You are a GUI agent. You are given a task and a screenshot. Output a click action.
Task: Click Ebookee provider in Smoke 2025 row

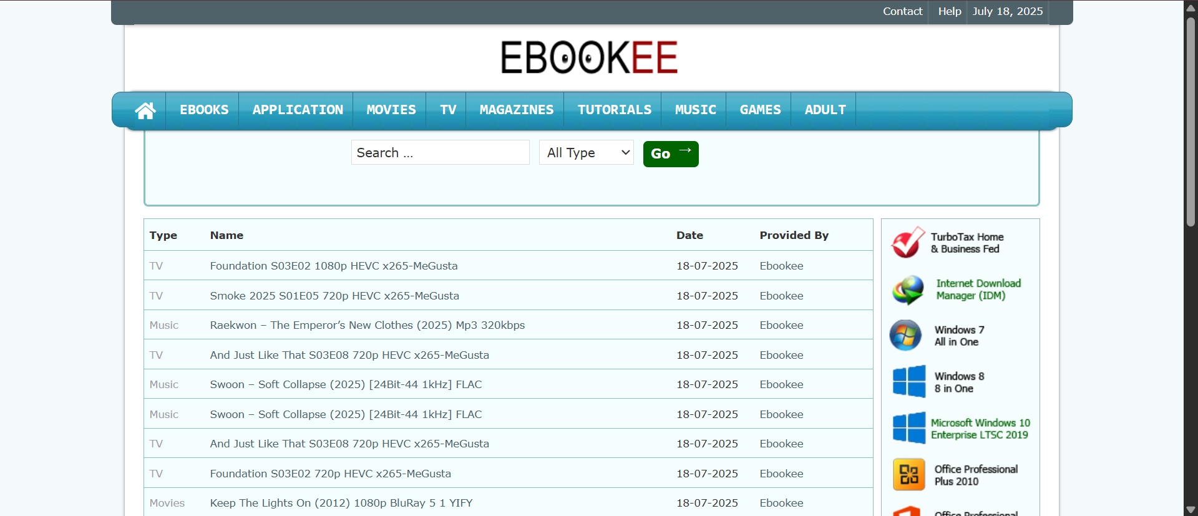pos(781,296)
